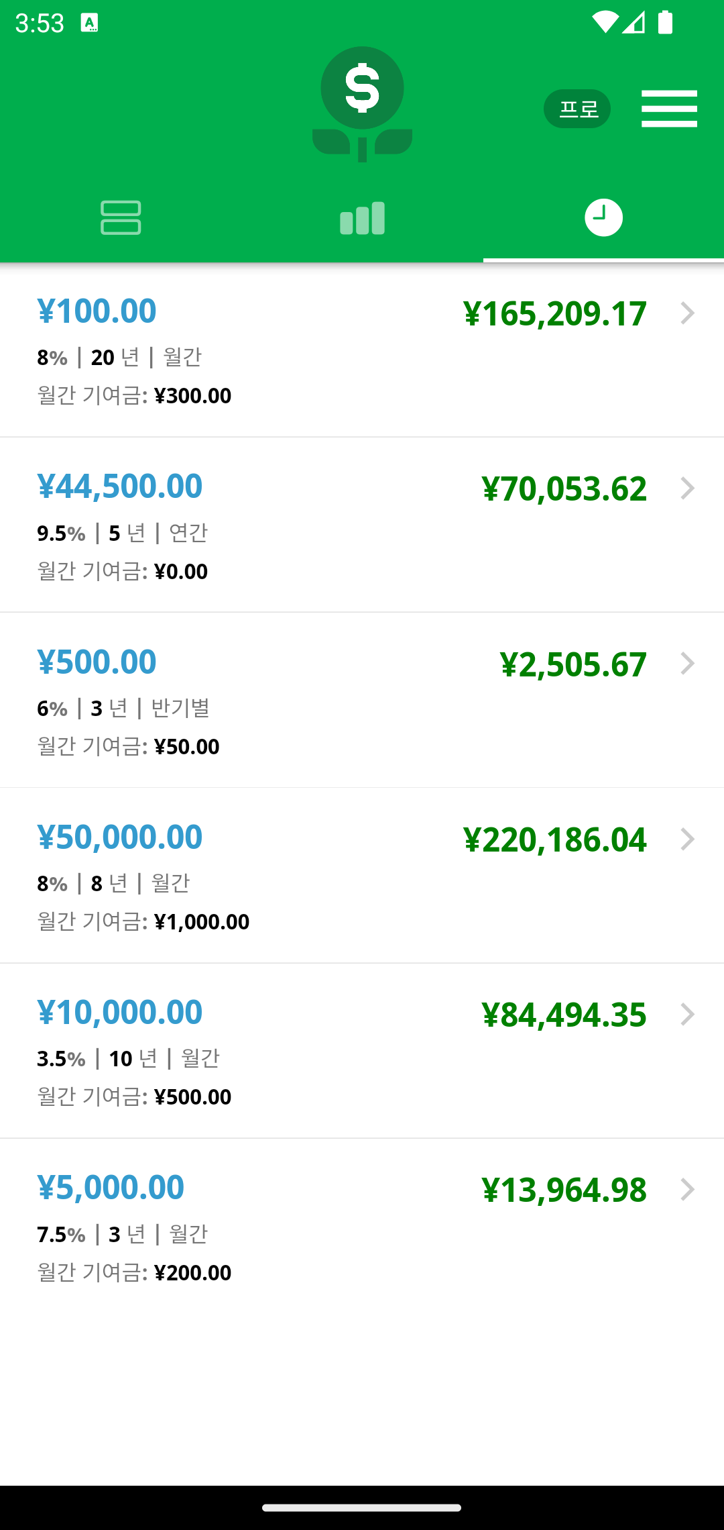This screenshot has height=1530, width=724.
Task: Tap the 프로 upgrade badge
Action: click(x=577, y=109)
